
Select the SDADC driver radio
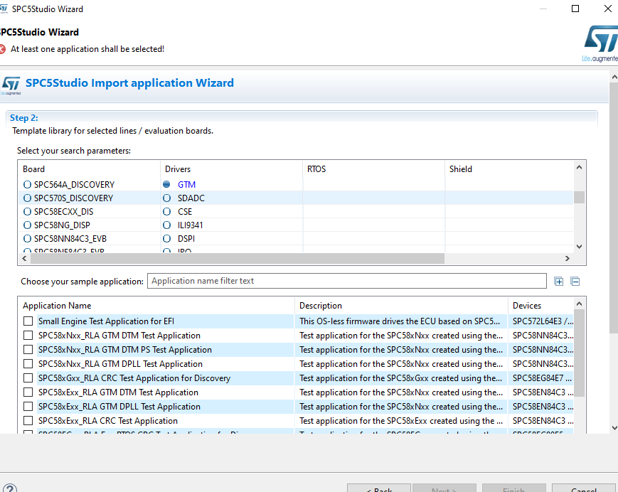[x=166, y=198]
